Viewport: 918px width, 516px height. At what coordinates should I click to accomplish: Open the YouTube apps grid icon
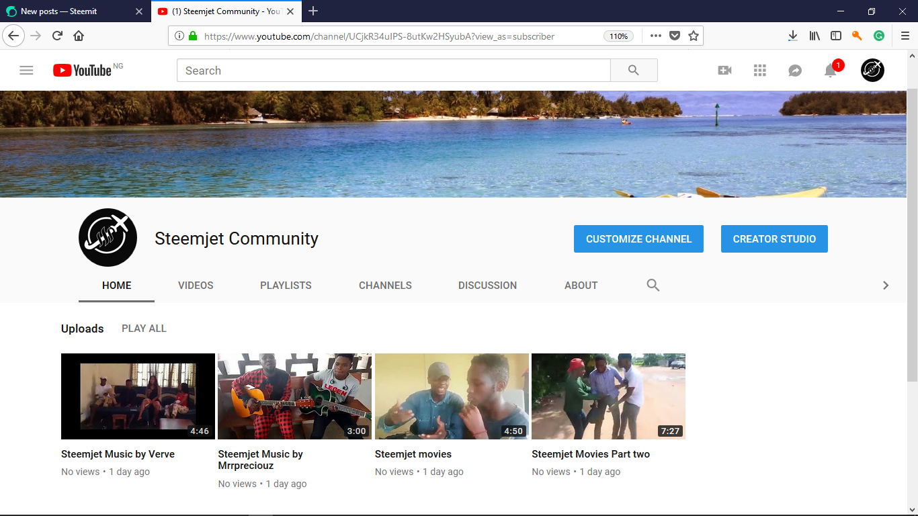click(759, 70)
